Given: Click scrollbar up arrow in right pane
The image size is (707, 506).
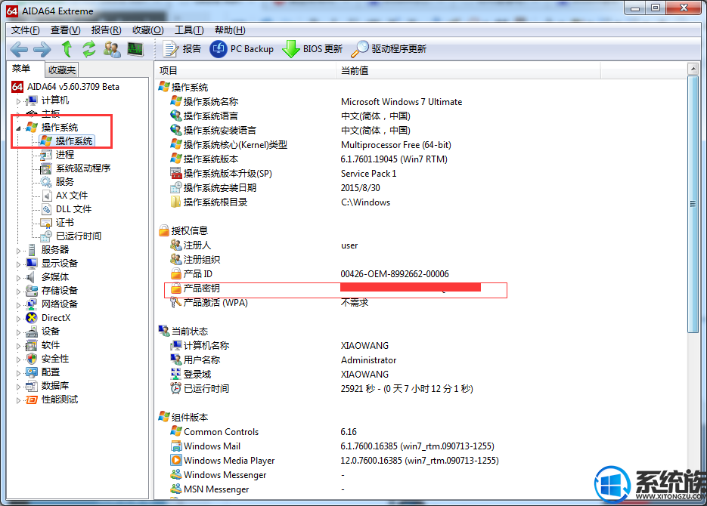Looking at the screenshot, I should coord(693,69).
